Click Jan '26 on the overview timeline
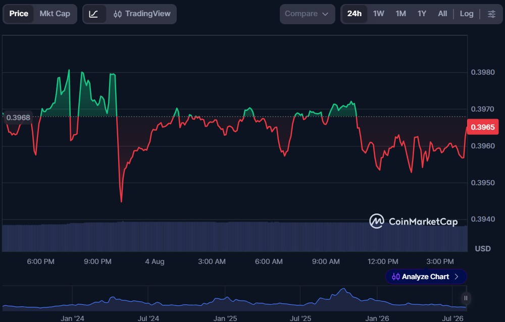 click(377, 318)
